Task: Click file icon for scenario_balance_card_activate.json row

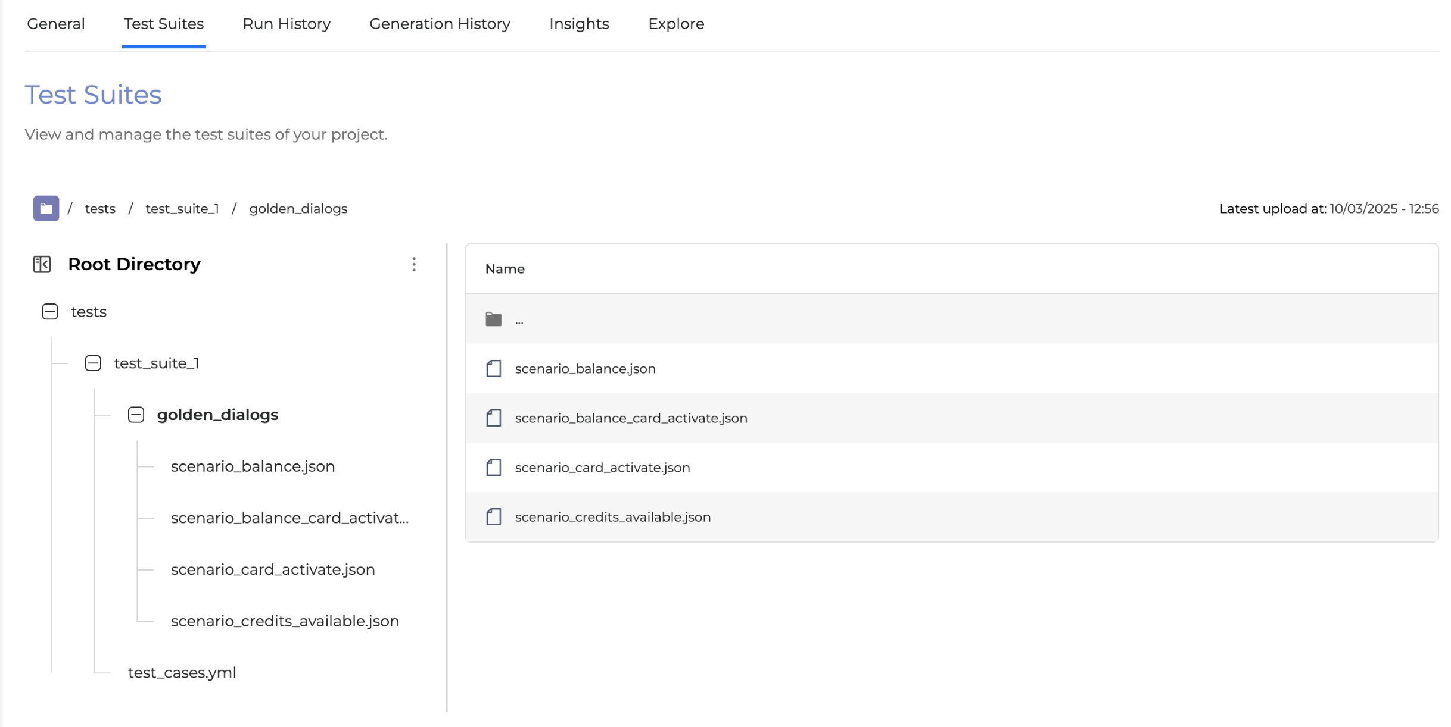Action: [493, 418]
